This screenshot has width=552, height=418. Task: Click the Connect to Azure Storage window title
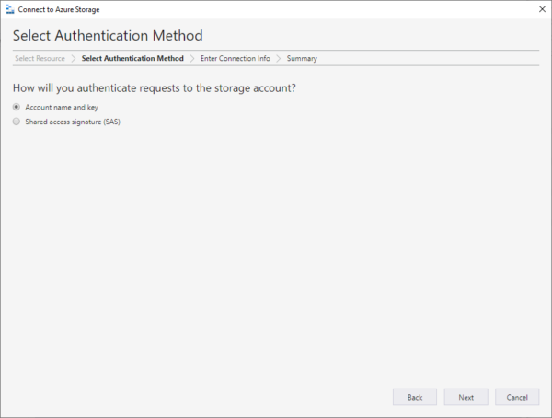(x=59, y=9)
